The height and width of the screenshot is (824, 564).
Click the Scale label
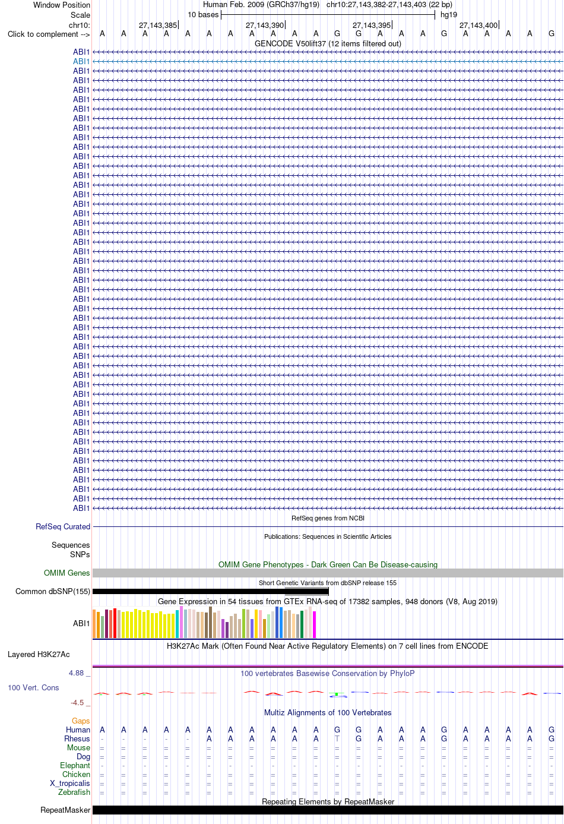point(80,15)
